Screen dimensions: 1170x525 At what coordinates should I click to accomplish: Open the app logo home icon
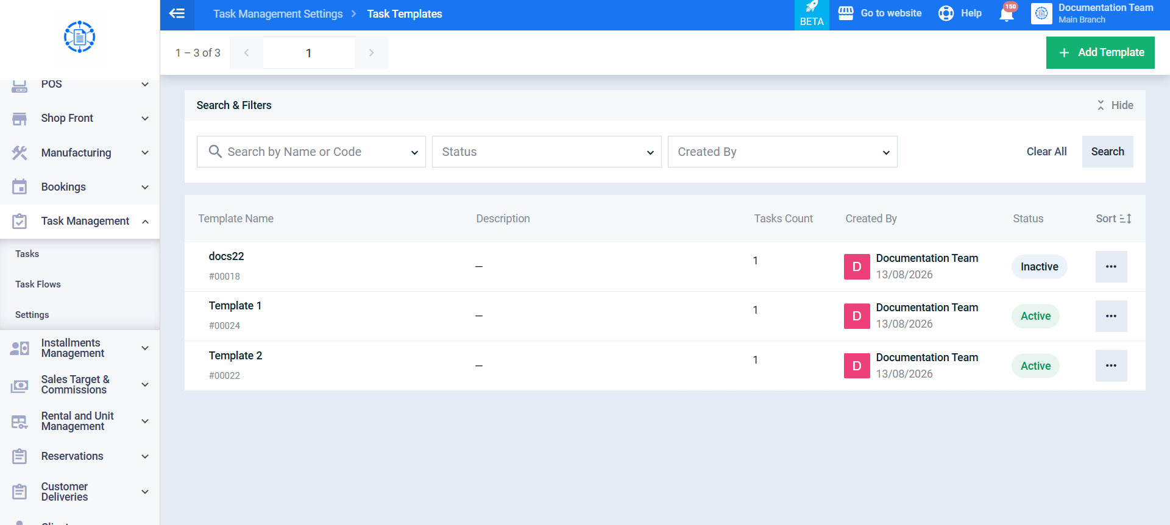point(79,37)
